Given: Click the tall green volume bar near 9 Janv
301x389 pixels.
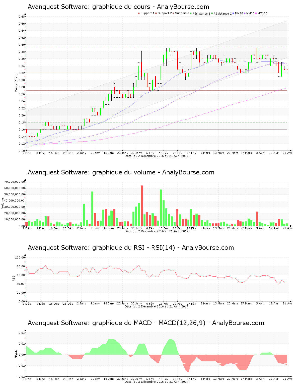Looking at the screenshot, I should pos(92,209).
